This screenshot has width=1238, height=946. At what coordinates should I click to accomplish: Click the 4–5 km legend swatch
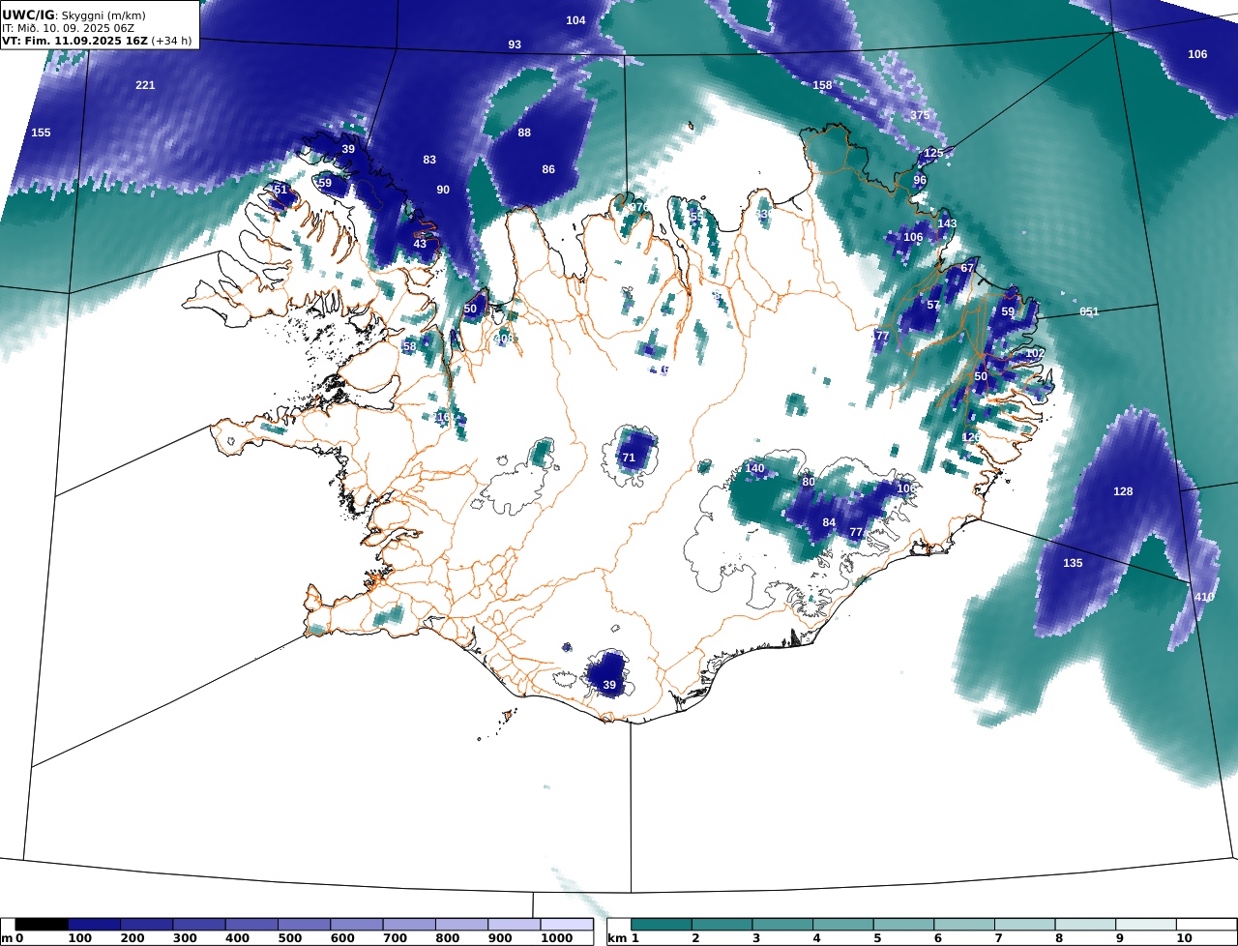843,925
